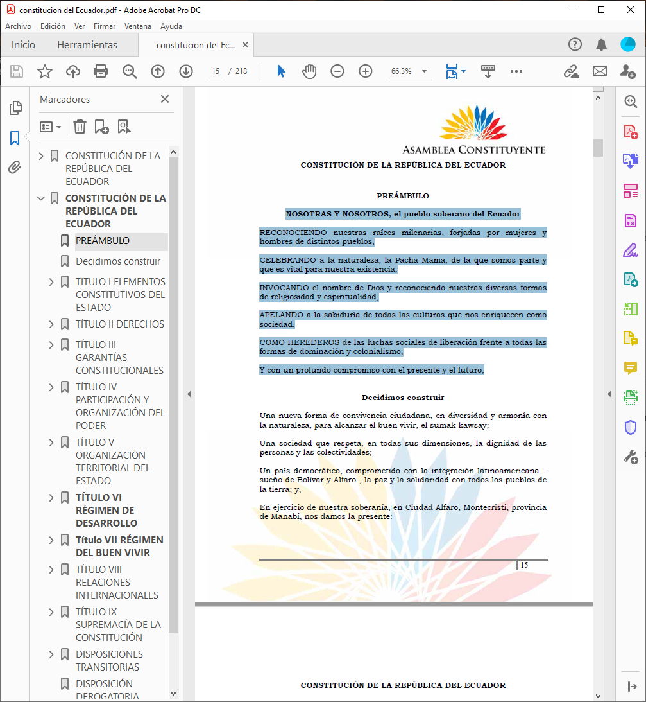
Task: Send file by email envelope icon
Action: [599, 71]
